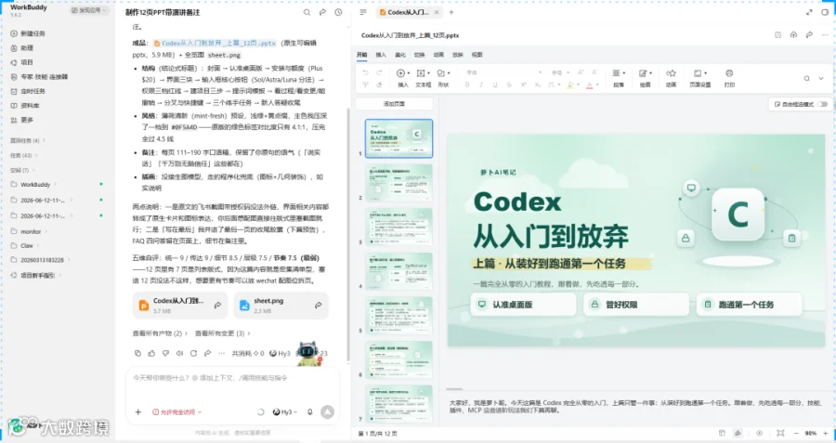Open the font color A dropdown swatch
The height and width of the screenshot is (443, 836).
[591, 85]
